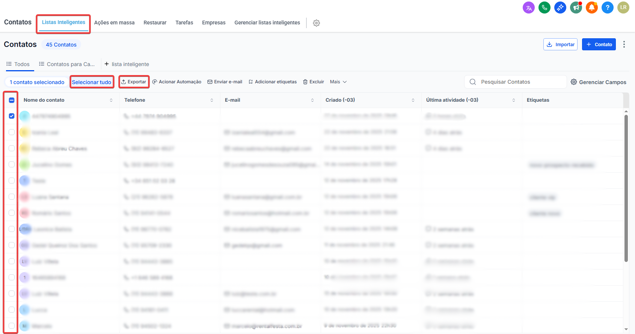Open the blue help question mark icon
The width and height of the screenshot is (635, 334).
pos(607,8)
